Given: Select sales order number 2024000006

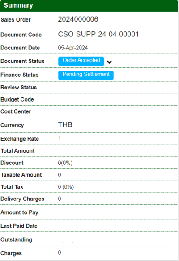Looking at the screenshot, I should [78, 19].
